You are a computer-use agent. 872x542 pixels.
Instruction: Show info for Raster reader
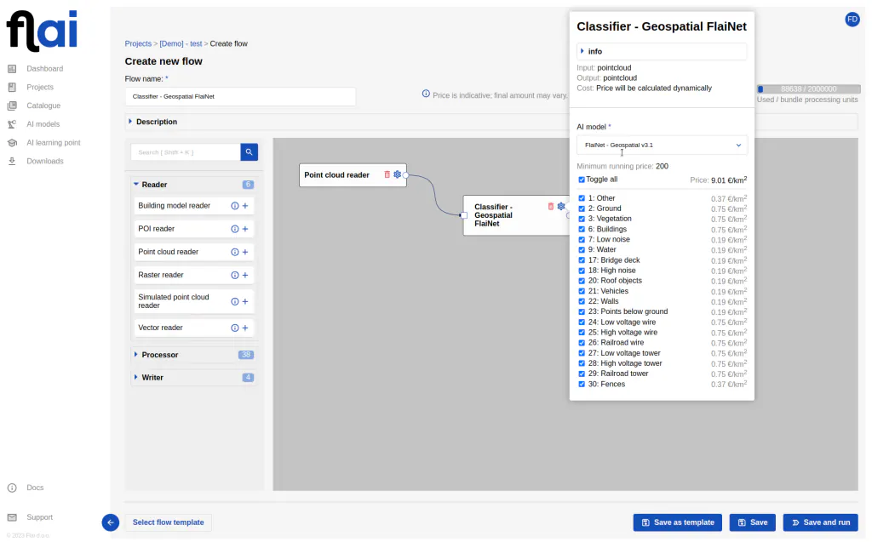235,275
